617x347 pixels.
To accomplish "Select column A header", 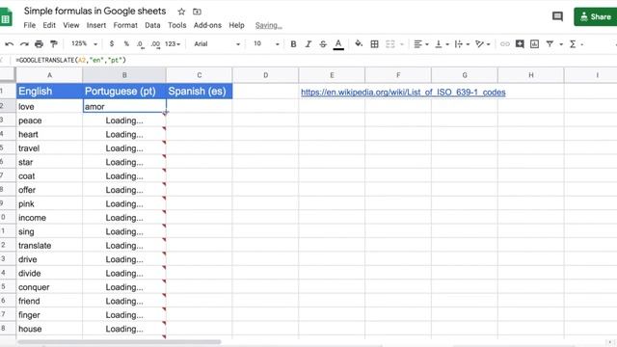I will click(x=49, y=75).
